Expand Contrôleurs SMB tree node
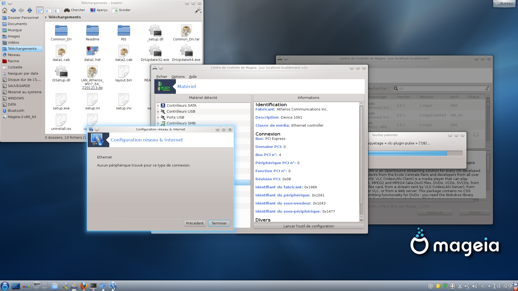Viewport: 518px width, 291px height. click(158, 123)
